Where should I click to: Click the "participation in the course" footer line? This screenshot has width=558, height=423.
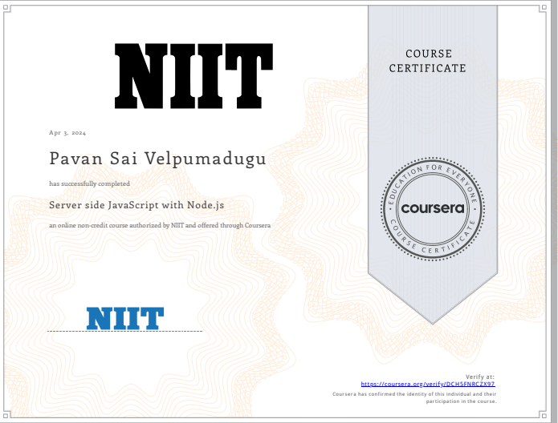(463, 401)
